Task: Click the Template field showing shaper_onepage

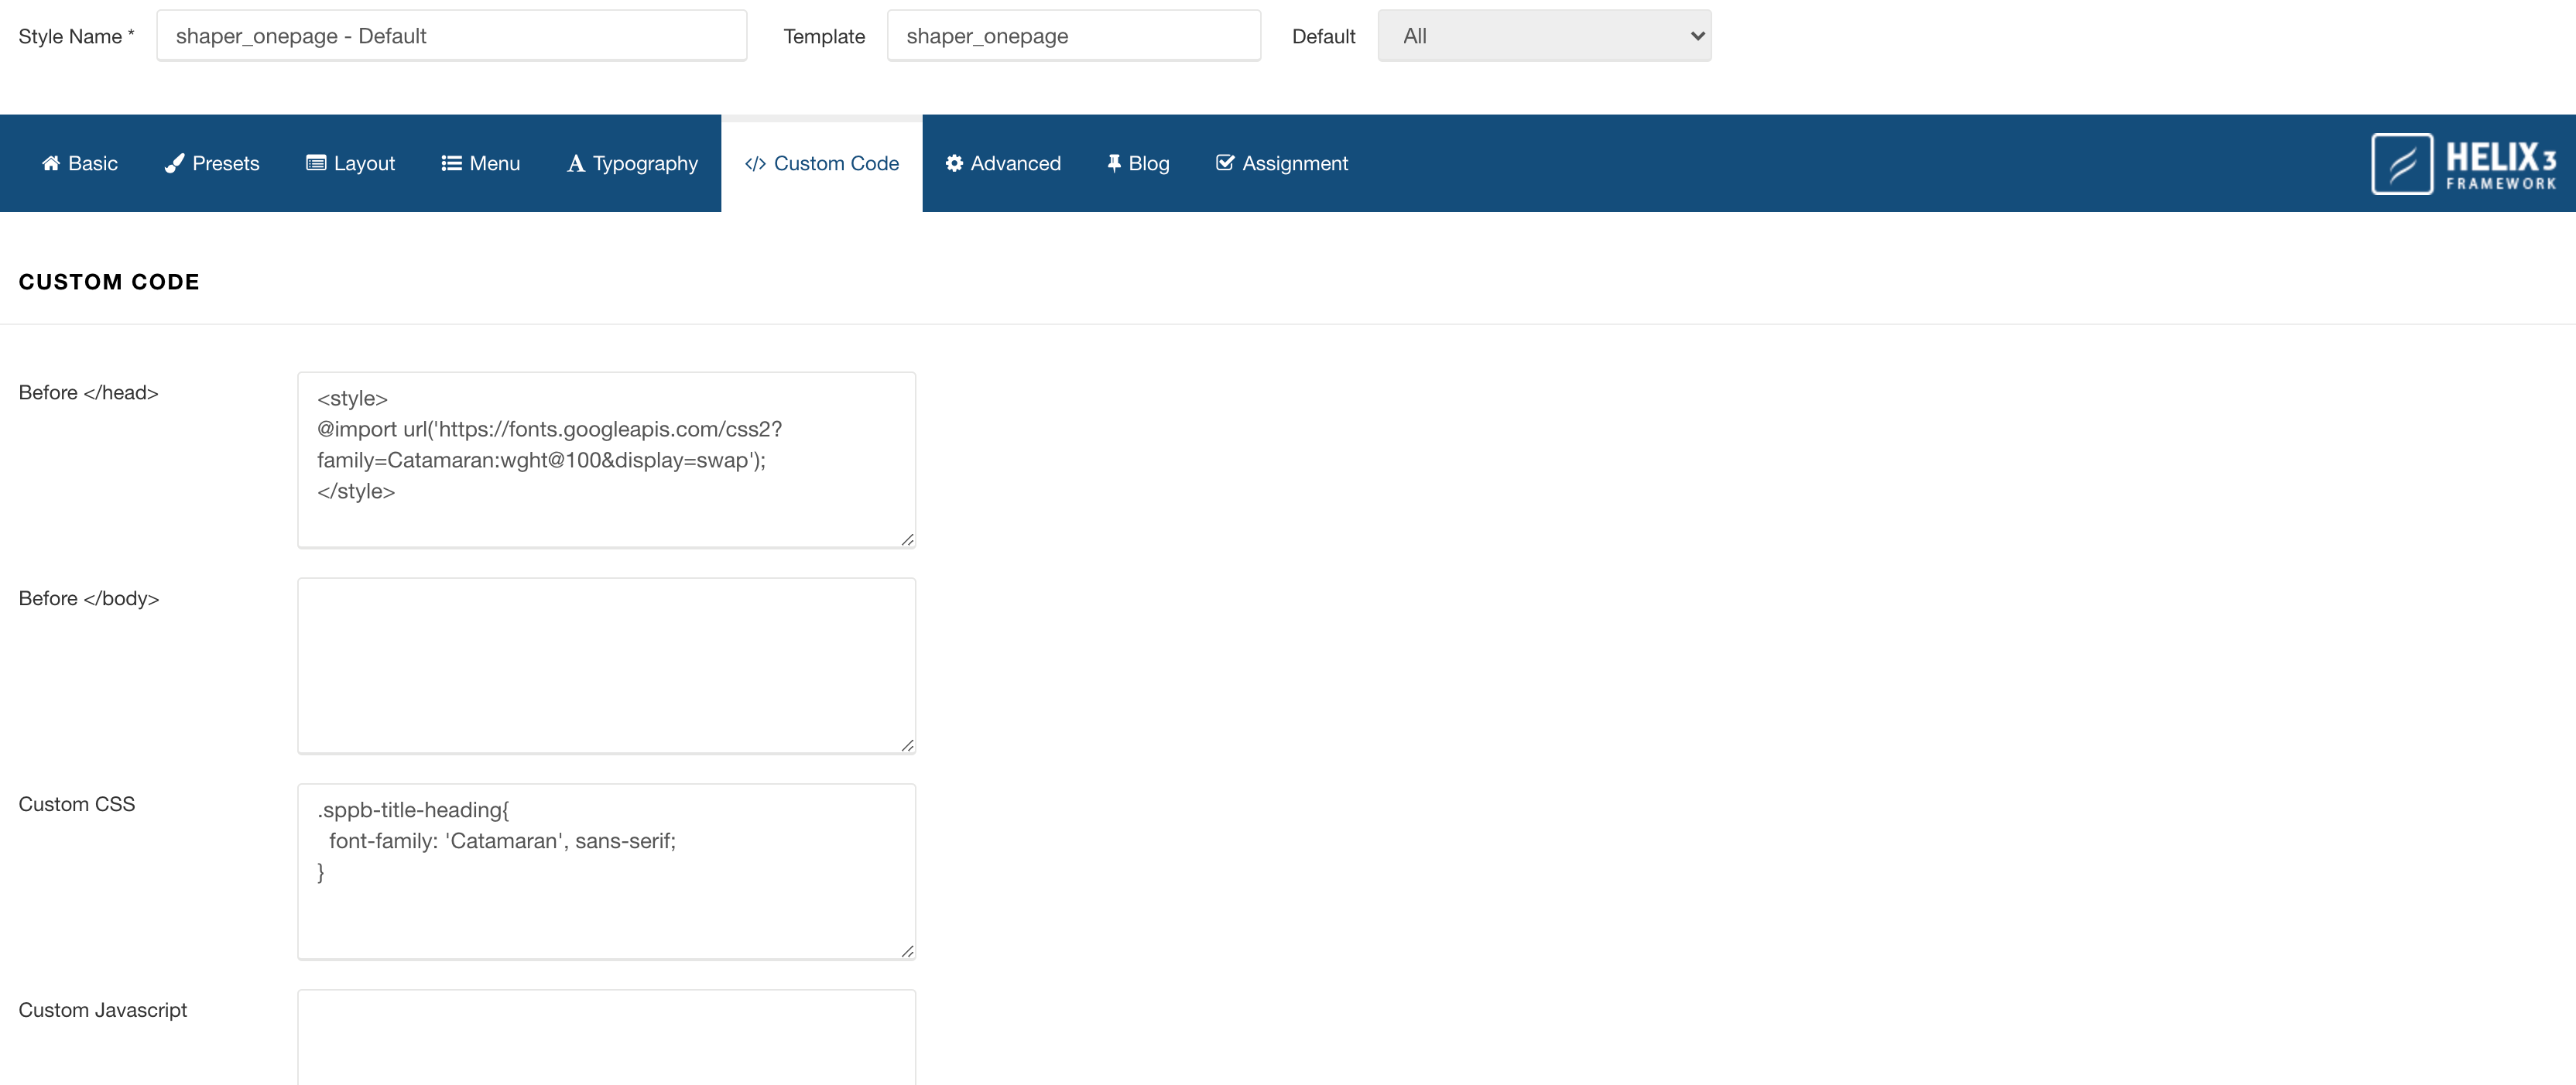Action: coord(1074,35)
